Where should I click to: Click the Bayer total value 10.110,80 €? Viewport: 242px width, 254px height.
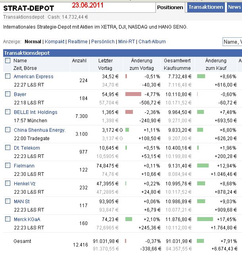click(x=179, y=94)
